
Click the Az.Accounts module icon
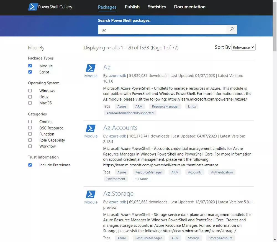pyautogui.click(x=91, y=128)
